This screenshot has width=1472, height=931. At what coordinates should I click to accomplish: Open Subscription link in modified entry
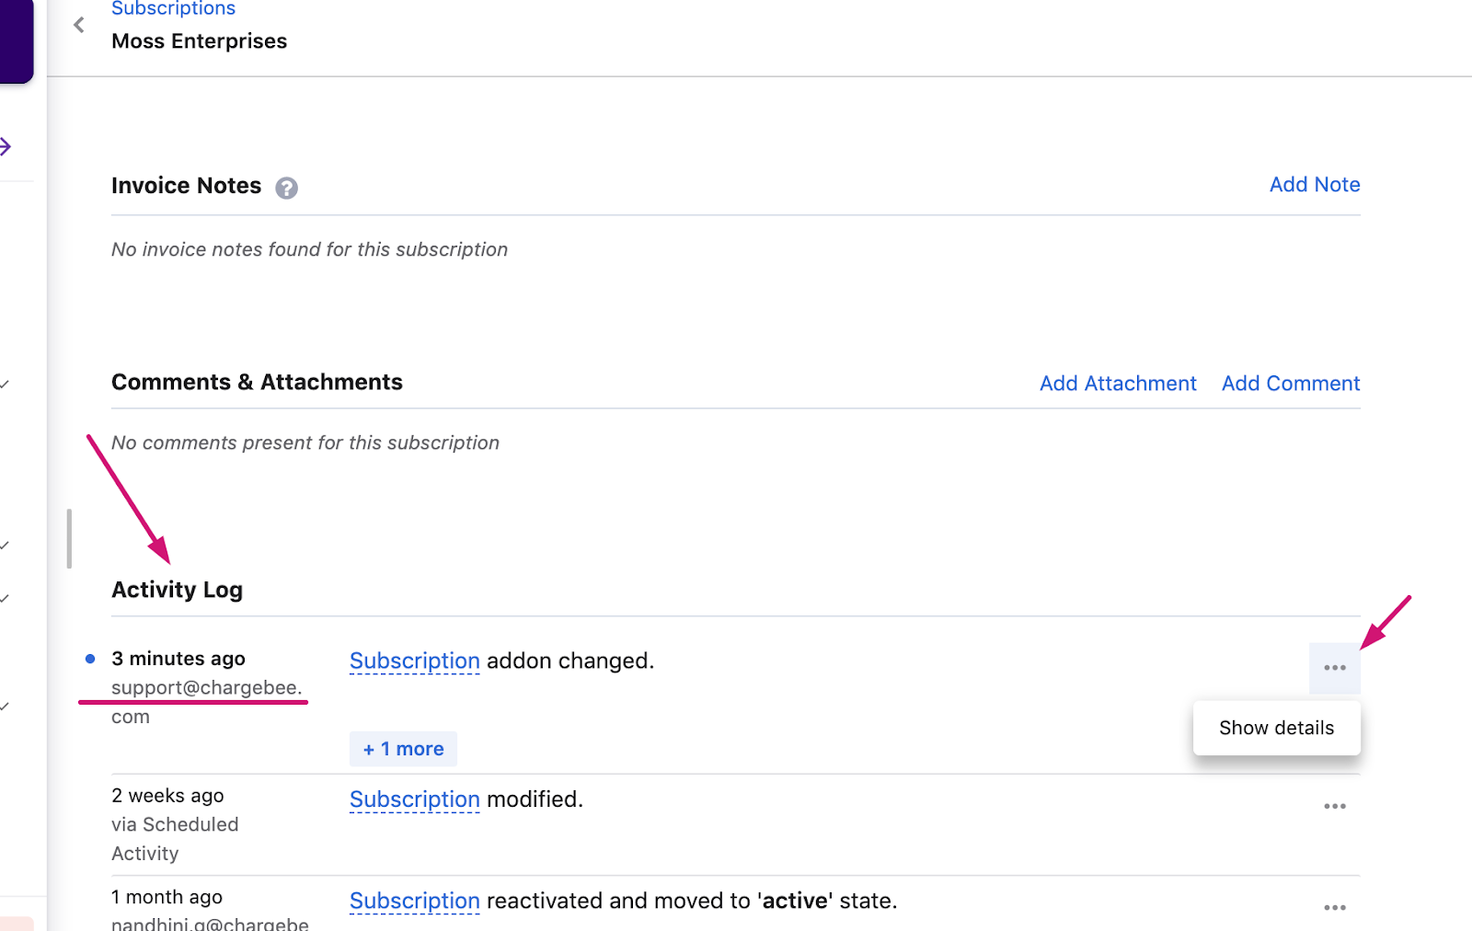414,799
